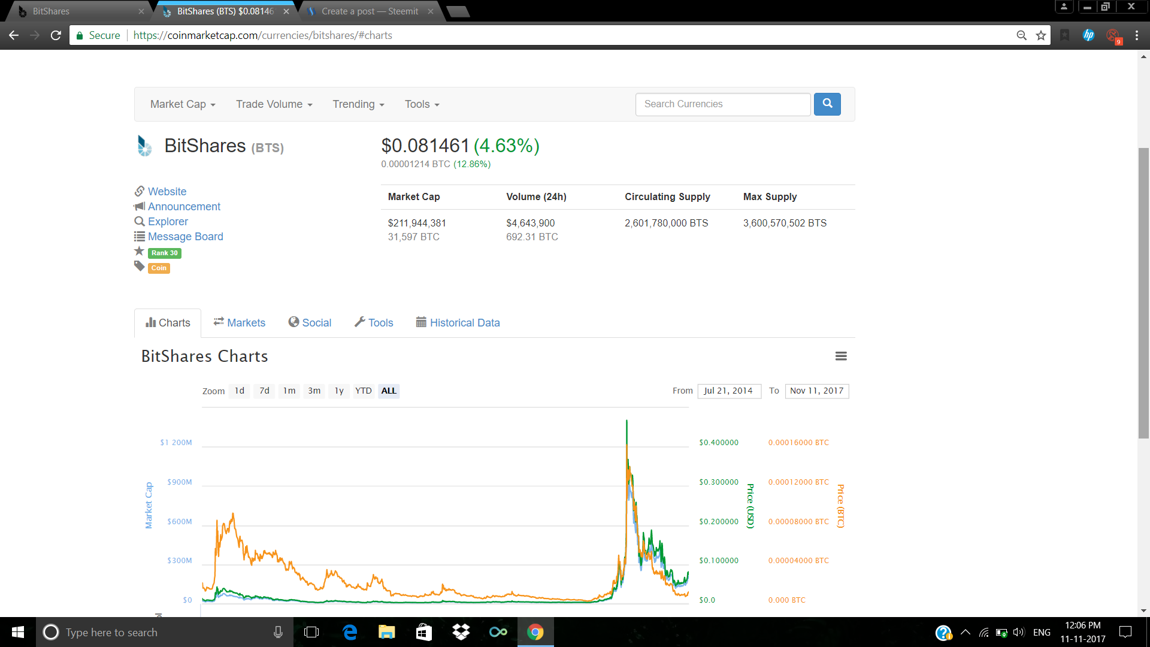
Task: Open the Message Board link
Action: tap(185, 237)
